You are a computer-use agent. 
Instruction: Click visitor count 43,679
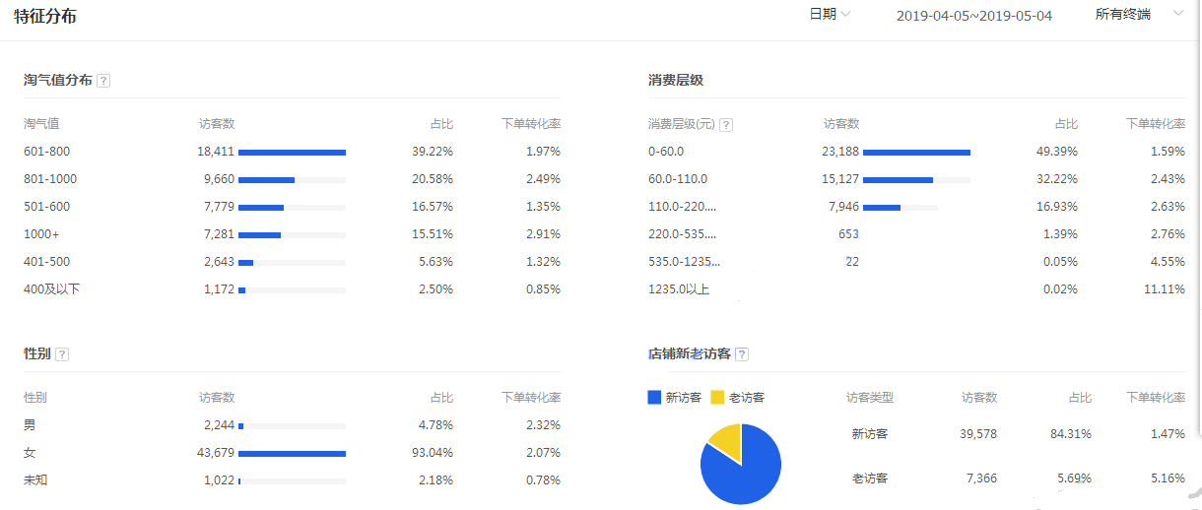pos(216,453)
